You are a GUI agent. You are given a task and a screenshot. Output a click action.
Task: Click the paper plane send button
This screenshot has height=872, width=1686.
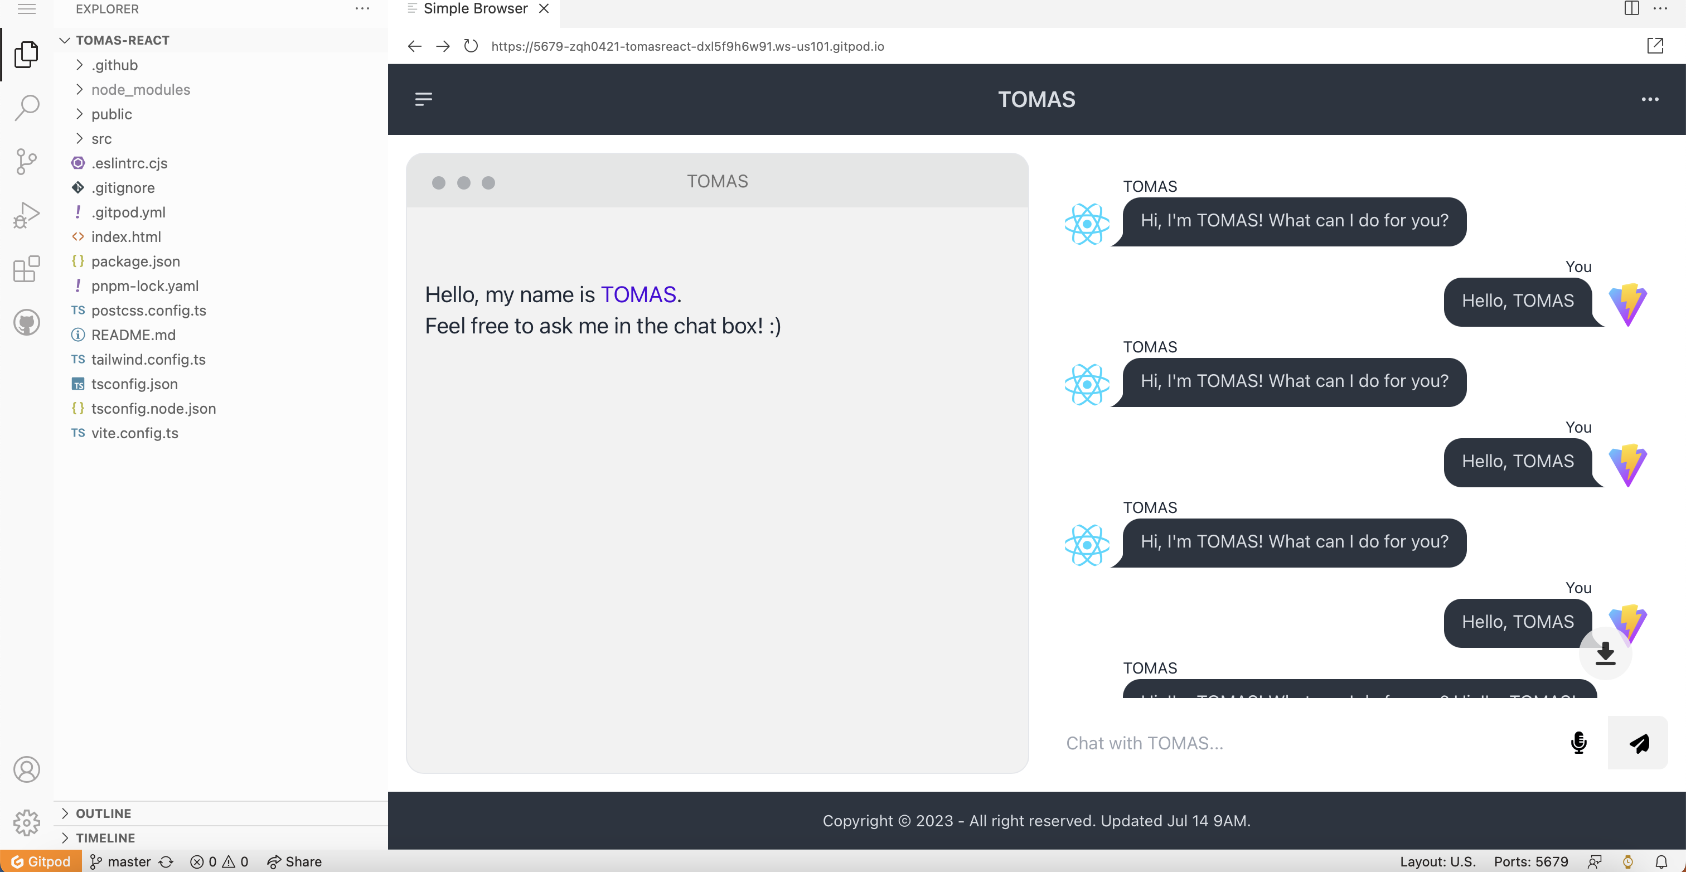[1638, 743]
